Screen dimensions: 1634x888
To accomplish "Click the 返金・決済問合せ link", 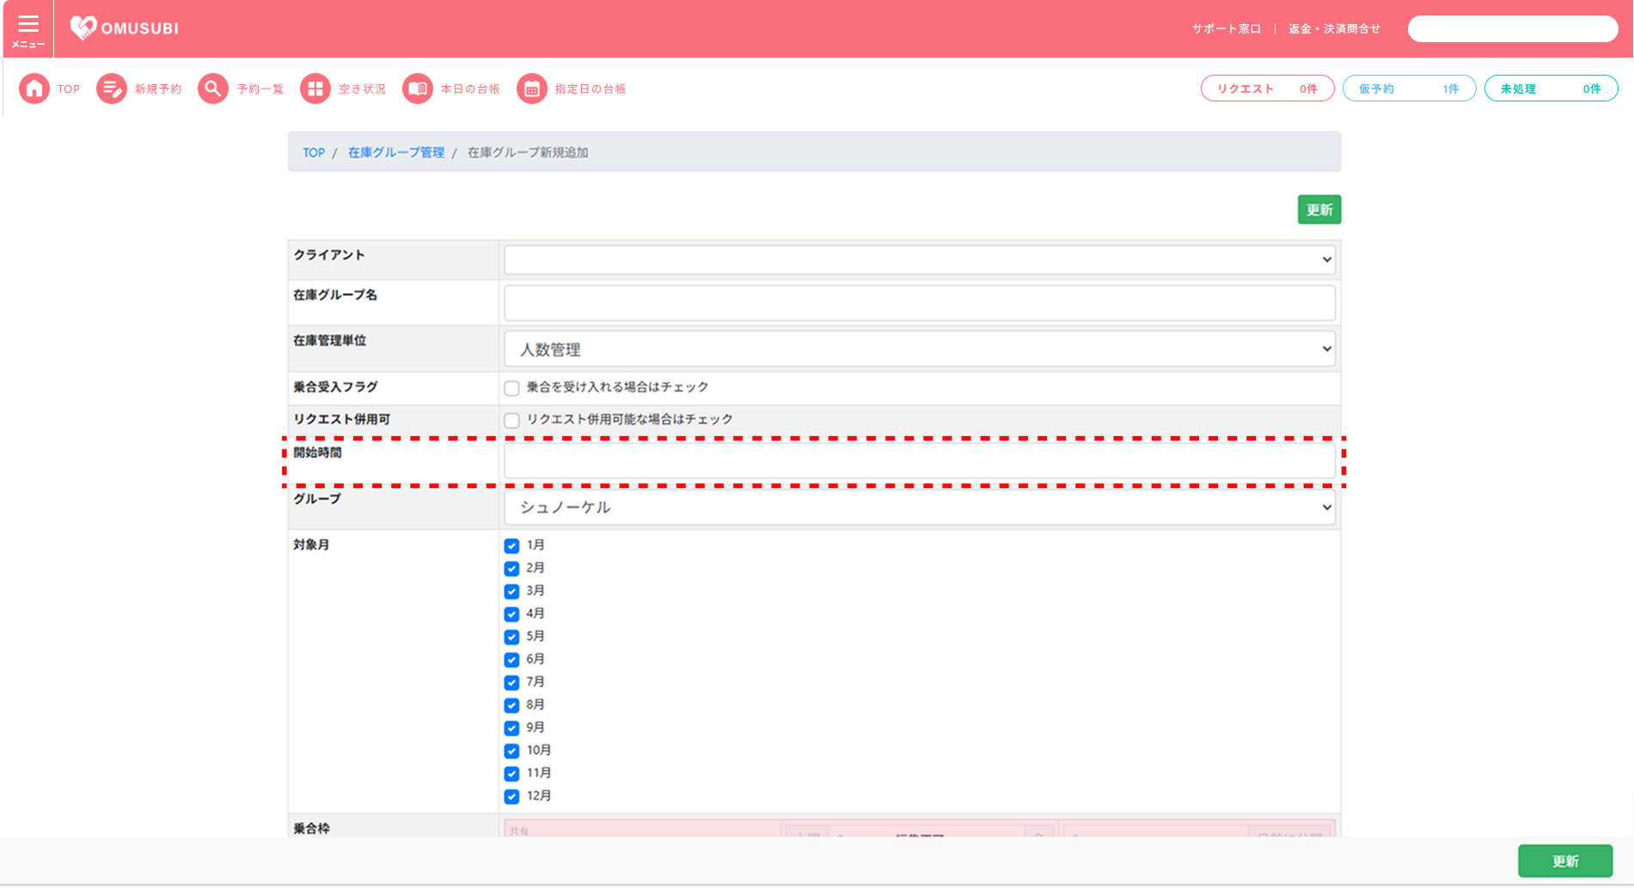I will [x=1334, y=28].
